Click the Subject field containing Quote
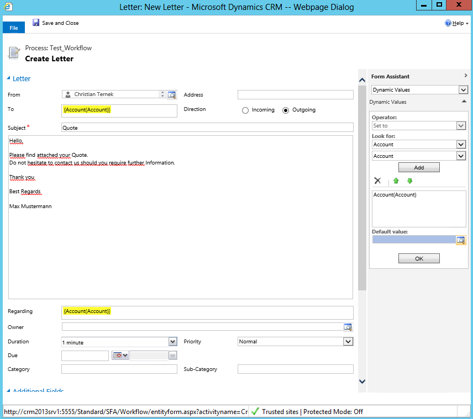Image resolution: width=473 pixels, height=419 pixels. pos(207,127)
